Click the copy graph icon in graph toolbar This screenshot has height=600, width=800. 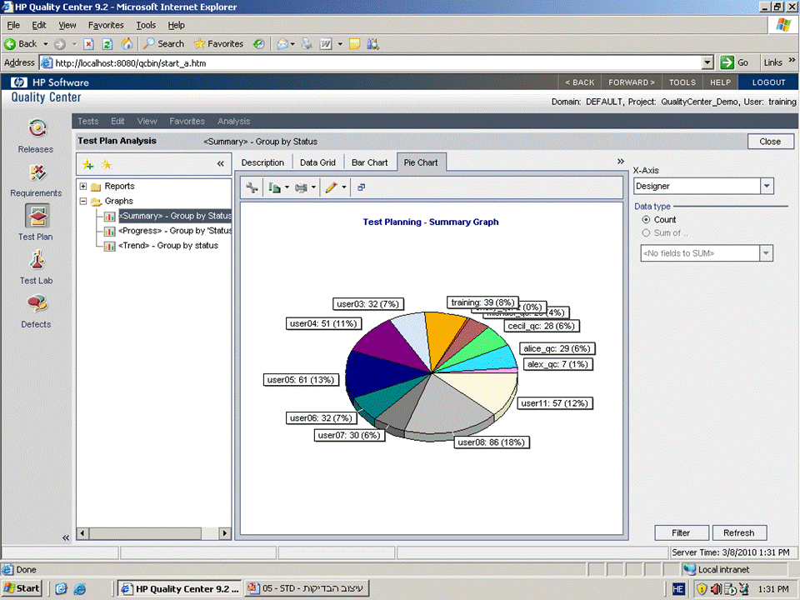[274, 187]
